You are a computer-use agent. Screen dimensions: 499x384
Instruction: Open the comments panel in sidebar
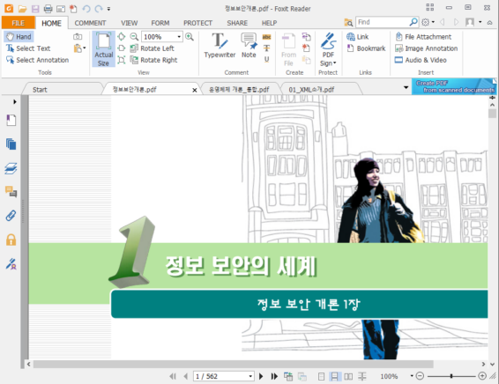(11, 192)
